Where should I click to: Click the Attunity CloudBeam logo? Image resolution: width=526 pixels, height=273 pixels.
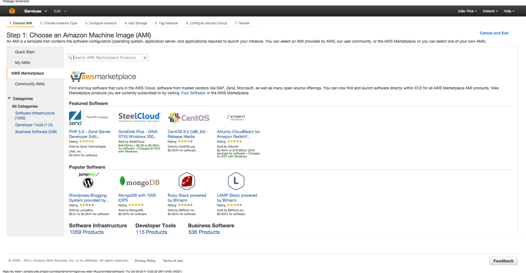(236, 117)
